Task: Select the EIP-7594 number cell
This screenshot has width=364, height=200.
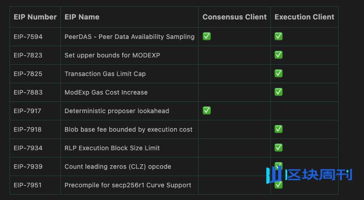Action: pyautogui.click(x=28, y=37)
